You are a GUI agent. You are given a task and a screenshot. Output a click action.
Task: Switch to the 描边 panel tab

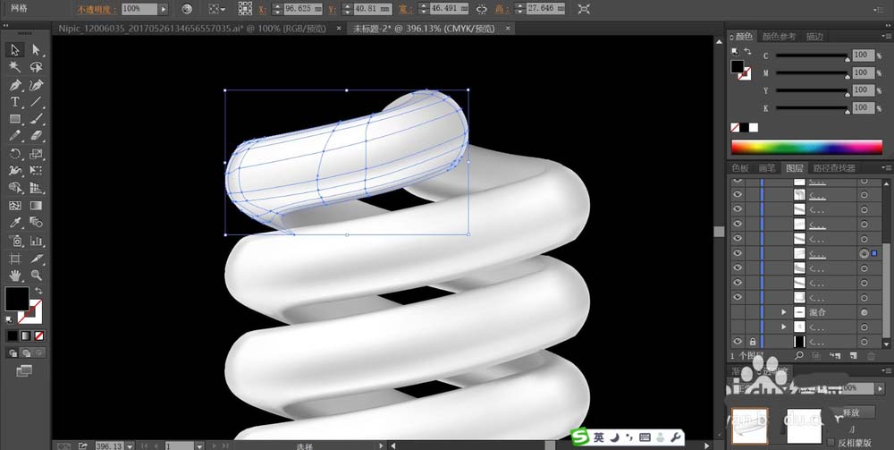pos(814,37)
